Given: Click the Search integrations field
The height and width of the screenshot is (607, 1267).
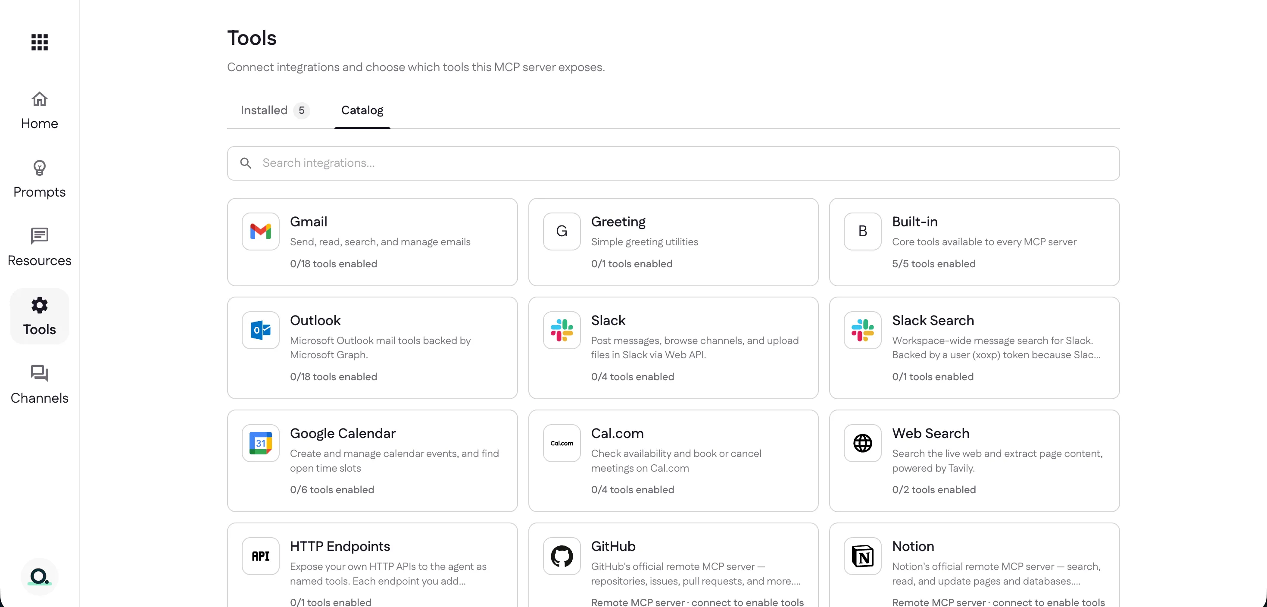Looking at the screenshot, I should pos(673,163).
